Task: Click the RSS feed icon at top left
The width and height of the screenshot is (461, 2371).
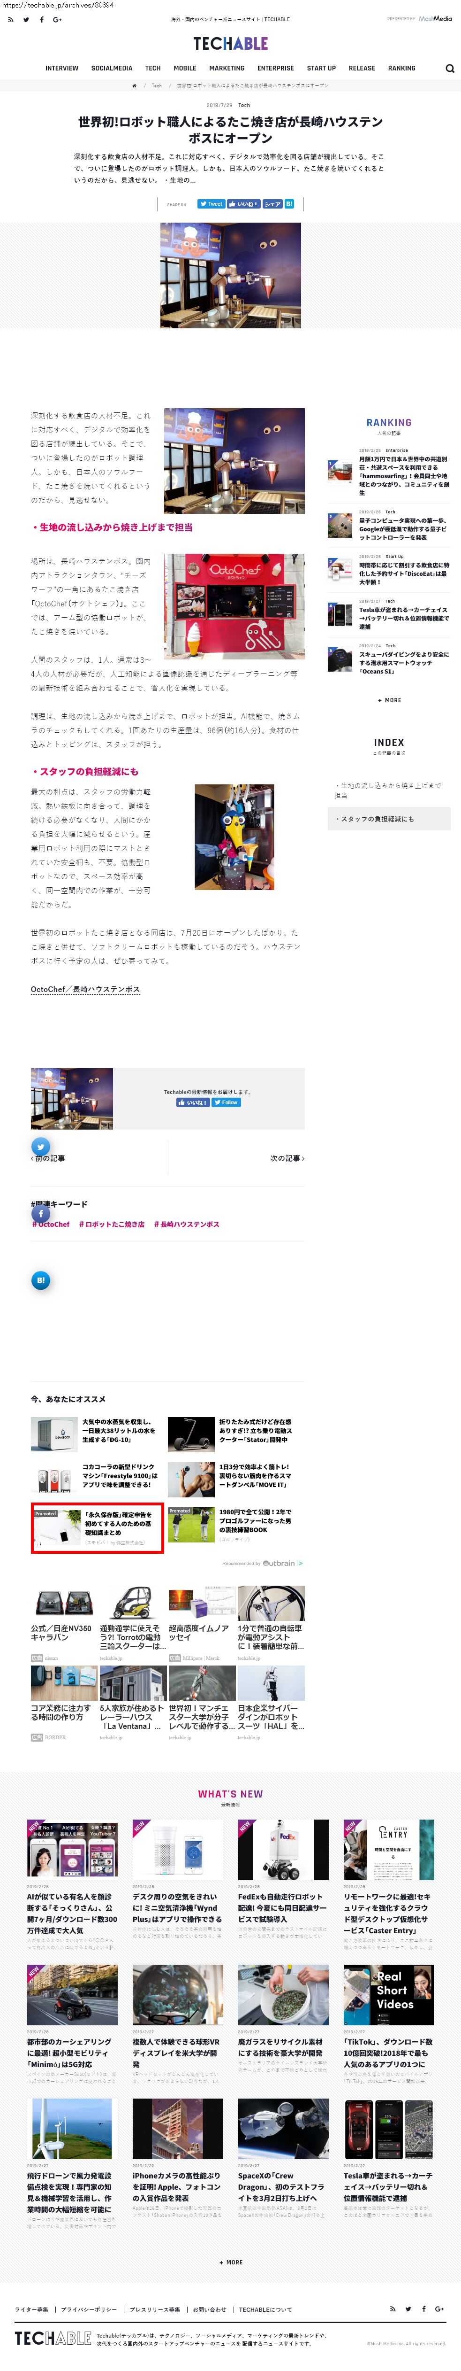Action: coord(10,19)
